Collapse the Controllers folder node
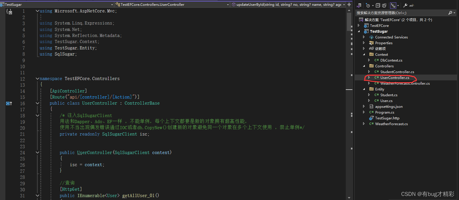This screenshot has height=200, width=459. click(x=364, y=66)
